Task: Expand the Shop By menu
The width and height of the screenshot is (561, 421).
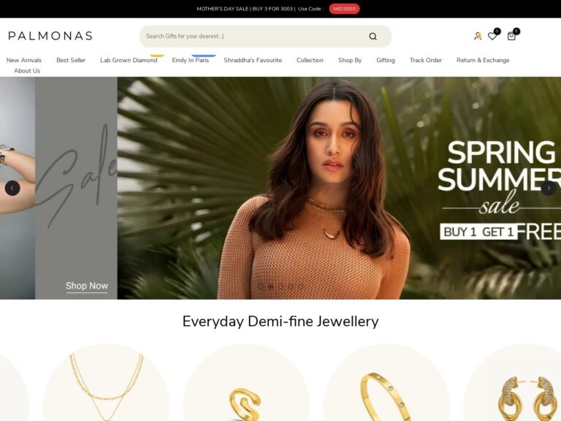Action: [350, 60]
